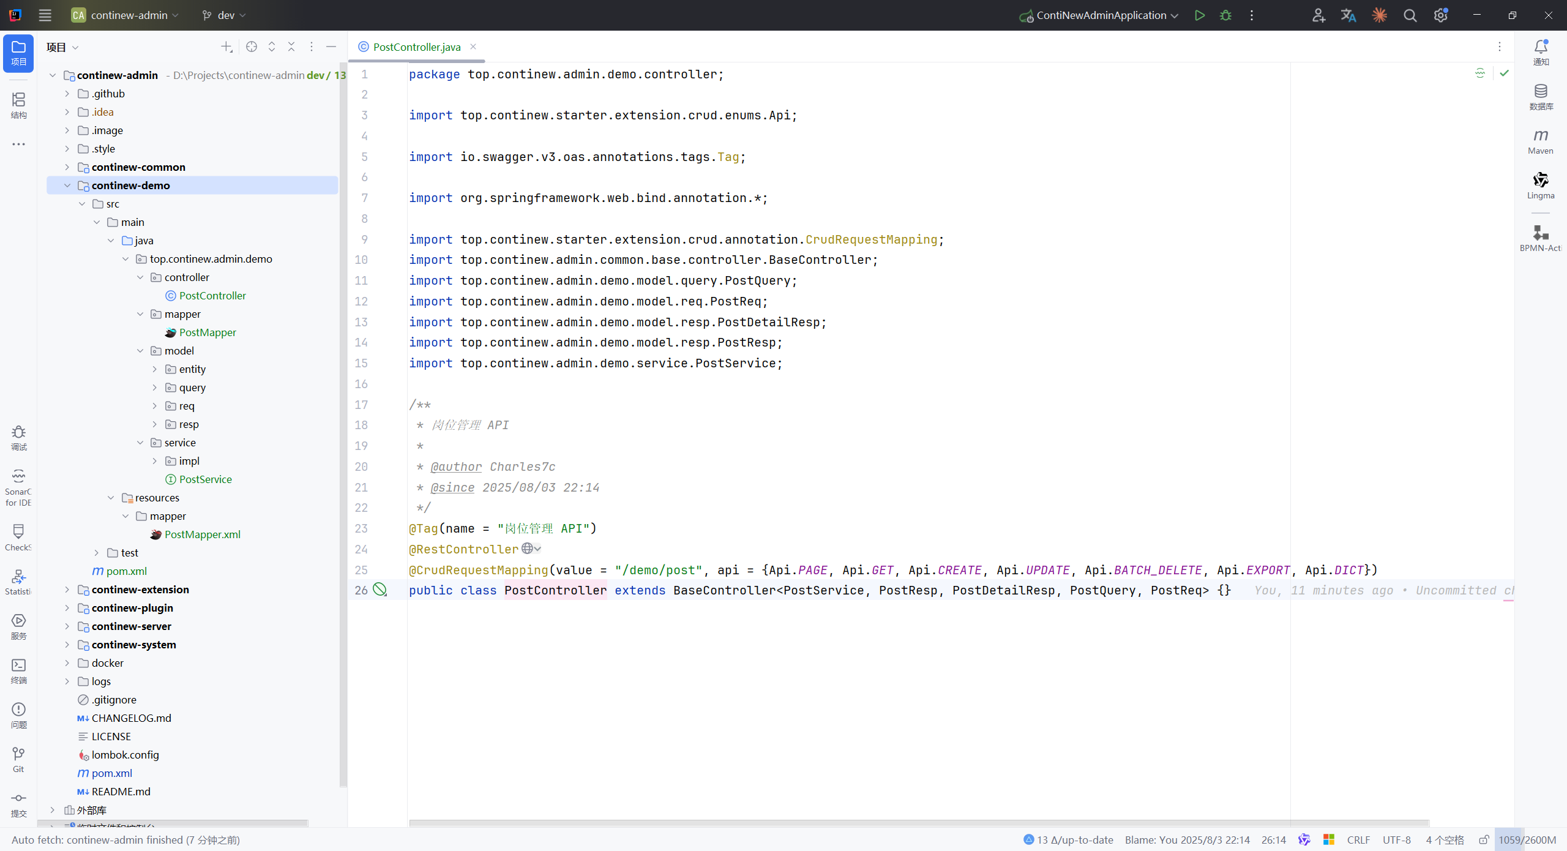This screenshot has width=1567, height=851.
Task: Click line:column 26:14 indicator
Action: click(x=1274, y=840)
